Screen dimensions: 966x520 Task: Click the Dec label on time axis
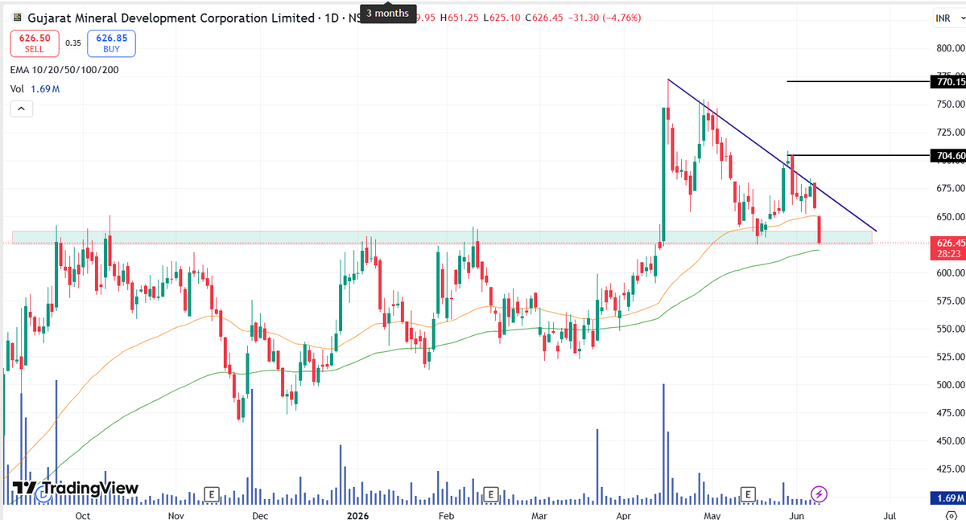pos(259,514)
